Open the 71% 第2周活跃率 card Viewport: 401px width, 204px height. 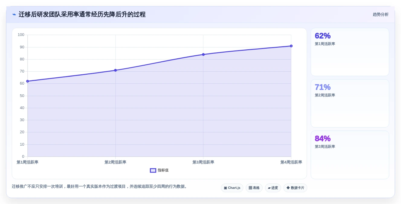350,103
